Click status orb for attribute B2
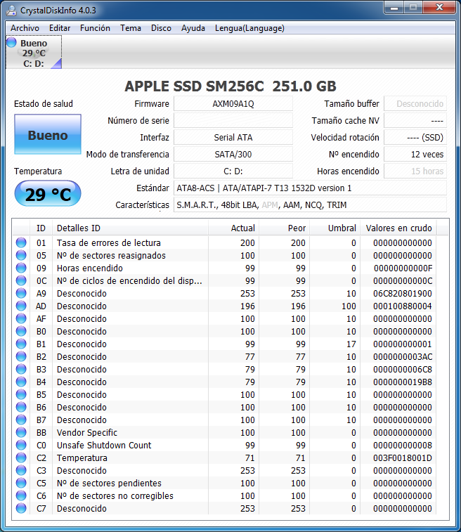Viewport: 461px width, 532px height. click(x=21, y=356)
